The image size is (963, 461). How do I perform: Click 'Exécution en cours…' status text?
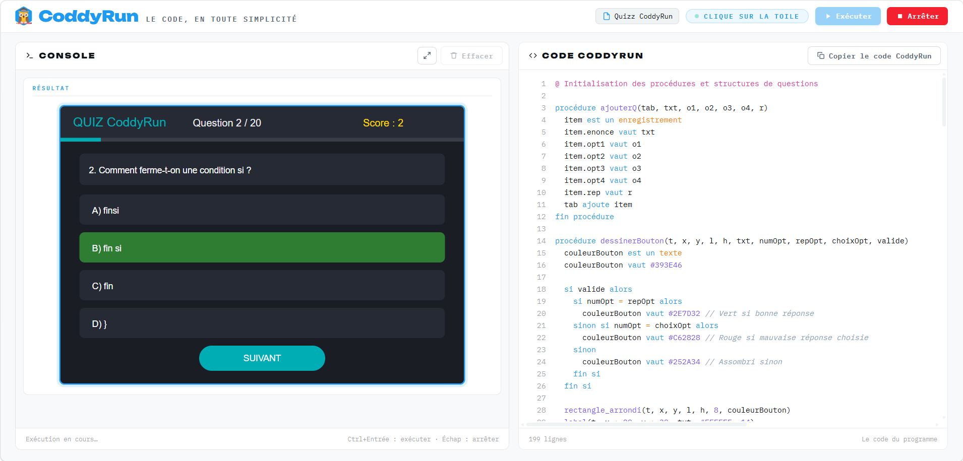click(62, 439)
